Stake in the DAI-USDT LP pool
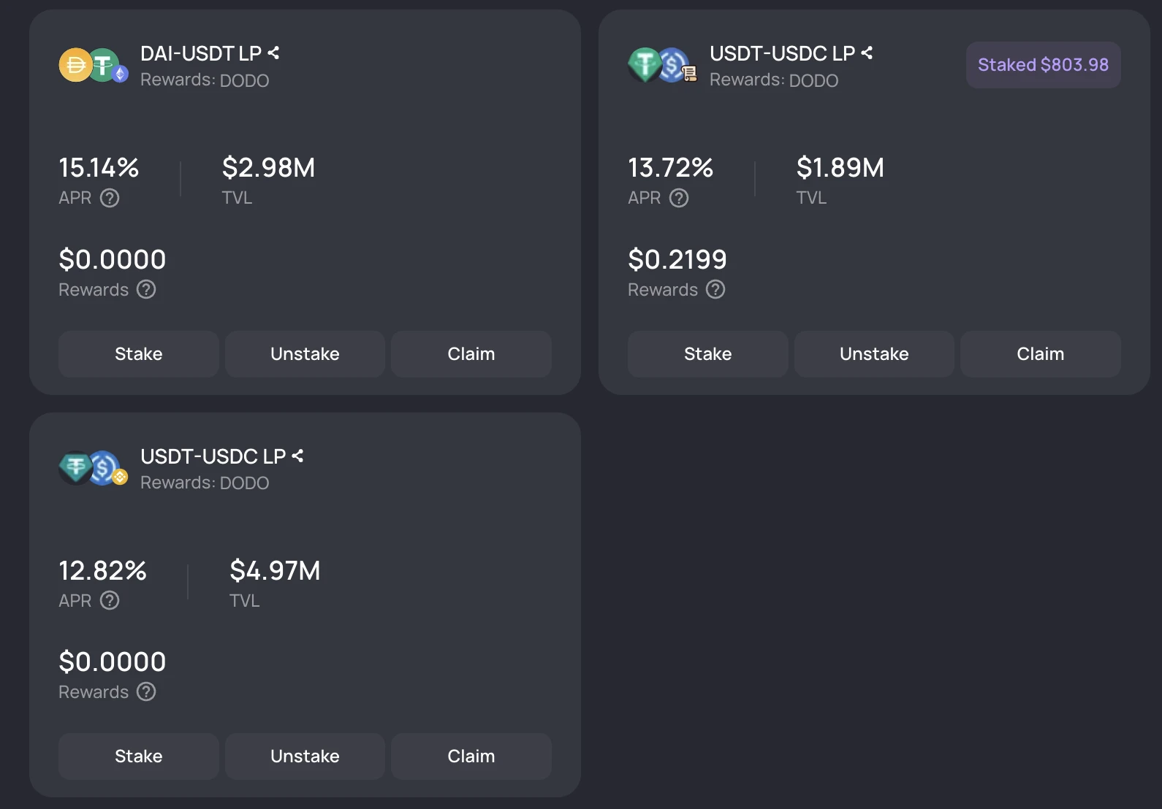Image resolution: width=1162 pixels, height=809 pixels. point(139,354)
